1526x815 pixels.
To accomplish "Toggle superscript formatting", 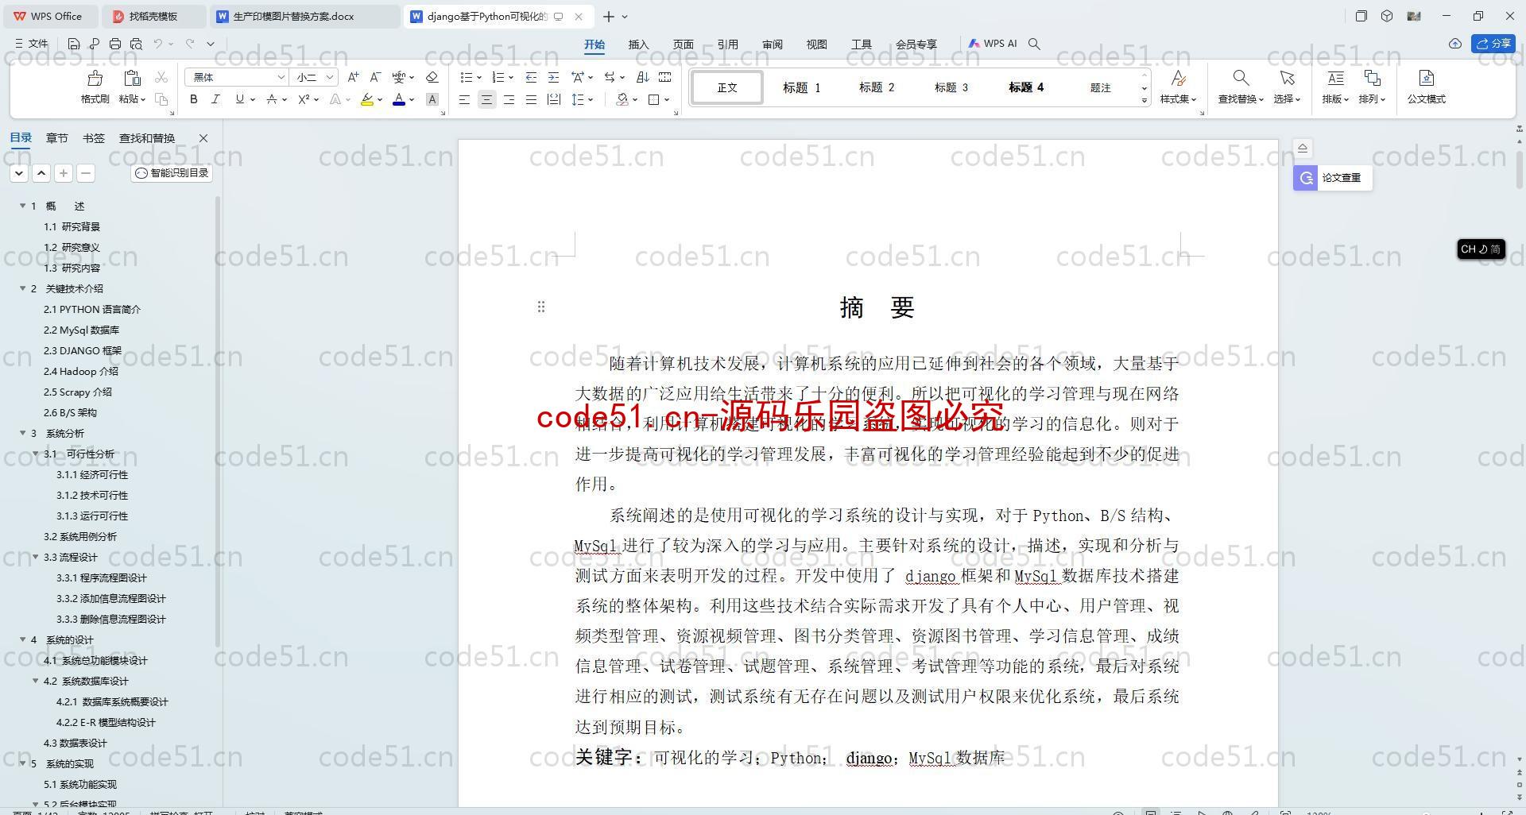I will coord(303,99).
